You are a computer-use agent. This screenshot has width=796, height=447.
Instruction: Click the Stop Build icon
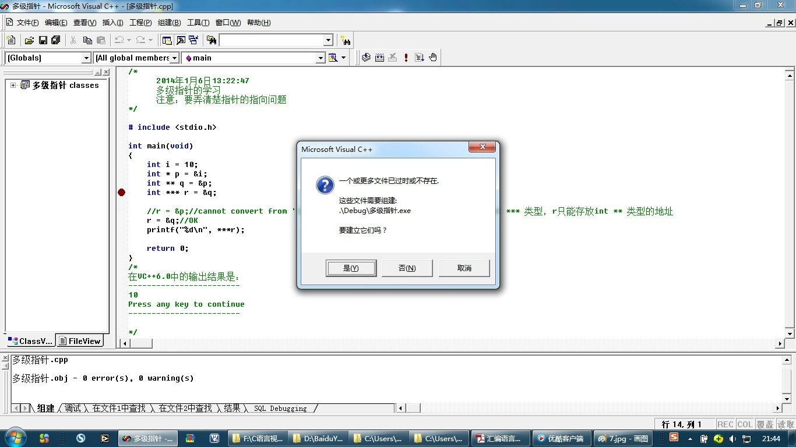(x=393, y=58)
